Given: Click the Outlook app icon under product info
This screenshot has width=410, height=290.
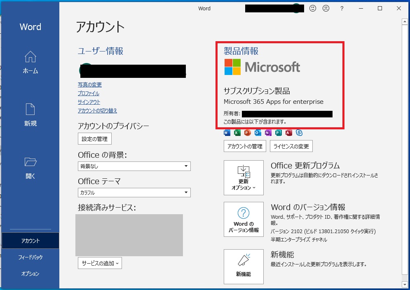Looking at the screenshot, I should click(258, 133).
